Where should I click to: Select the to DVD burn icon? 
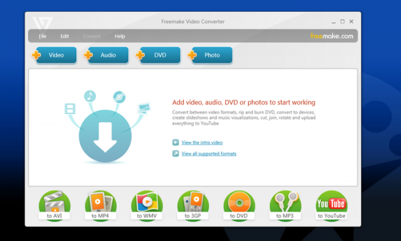239,206
